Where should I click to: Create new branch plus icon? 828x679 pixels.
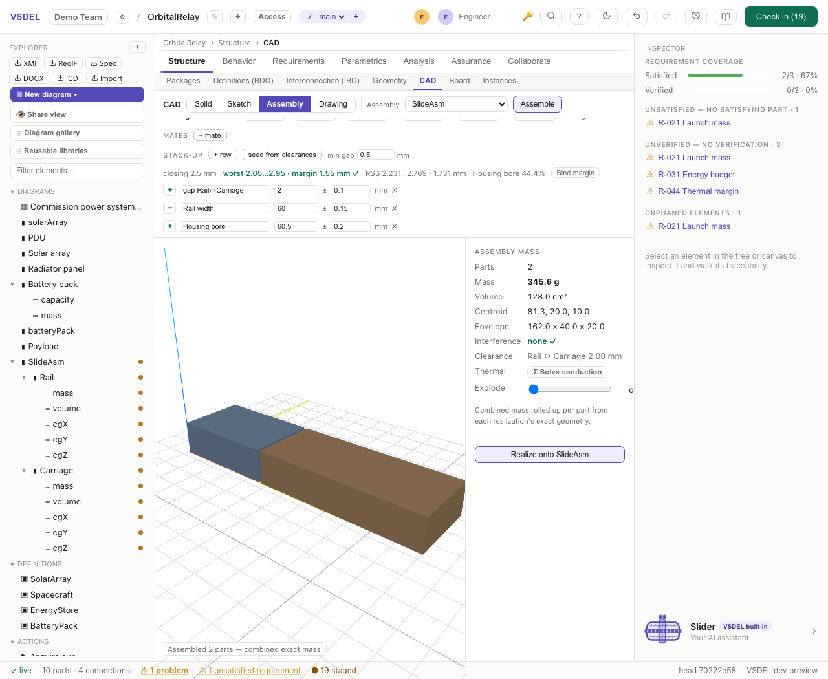click(356, 17)
